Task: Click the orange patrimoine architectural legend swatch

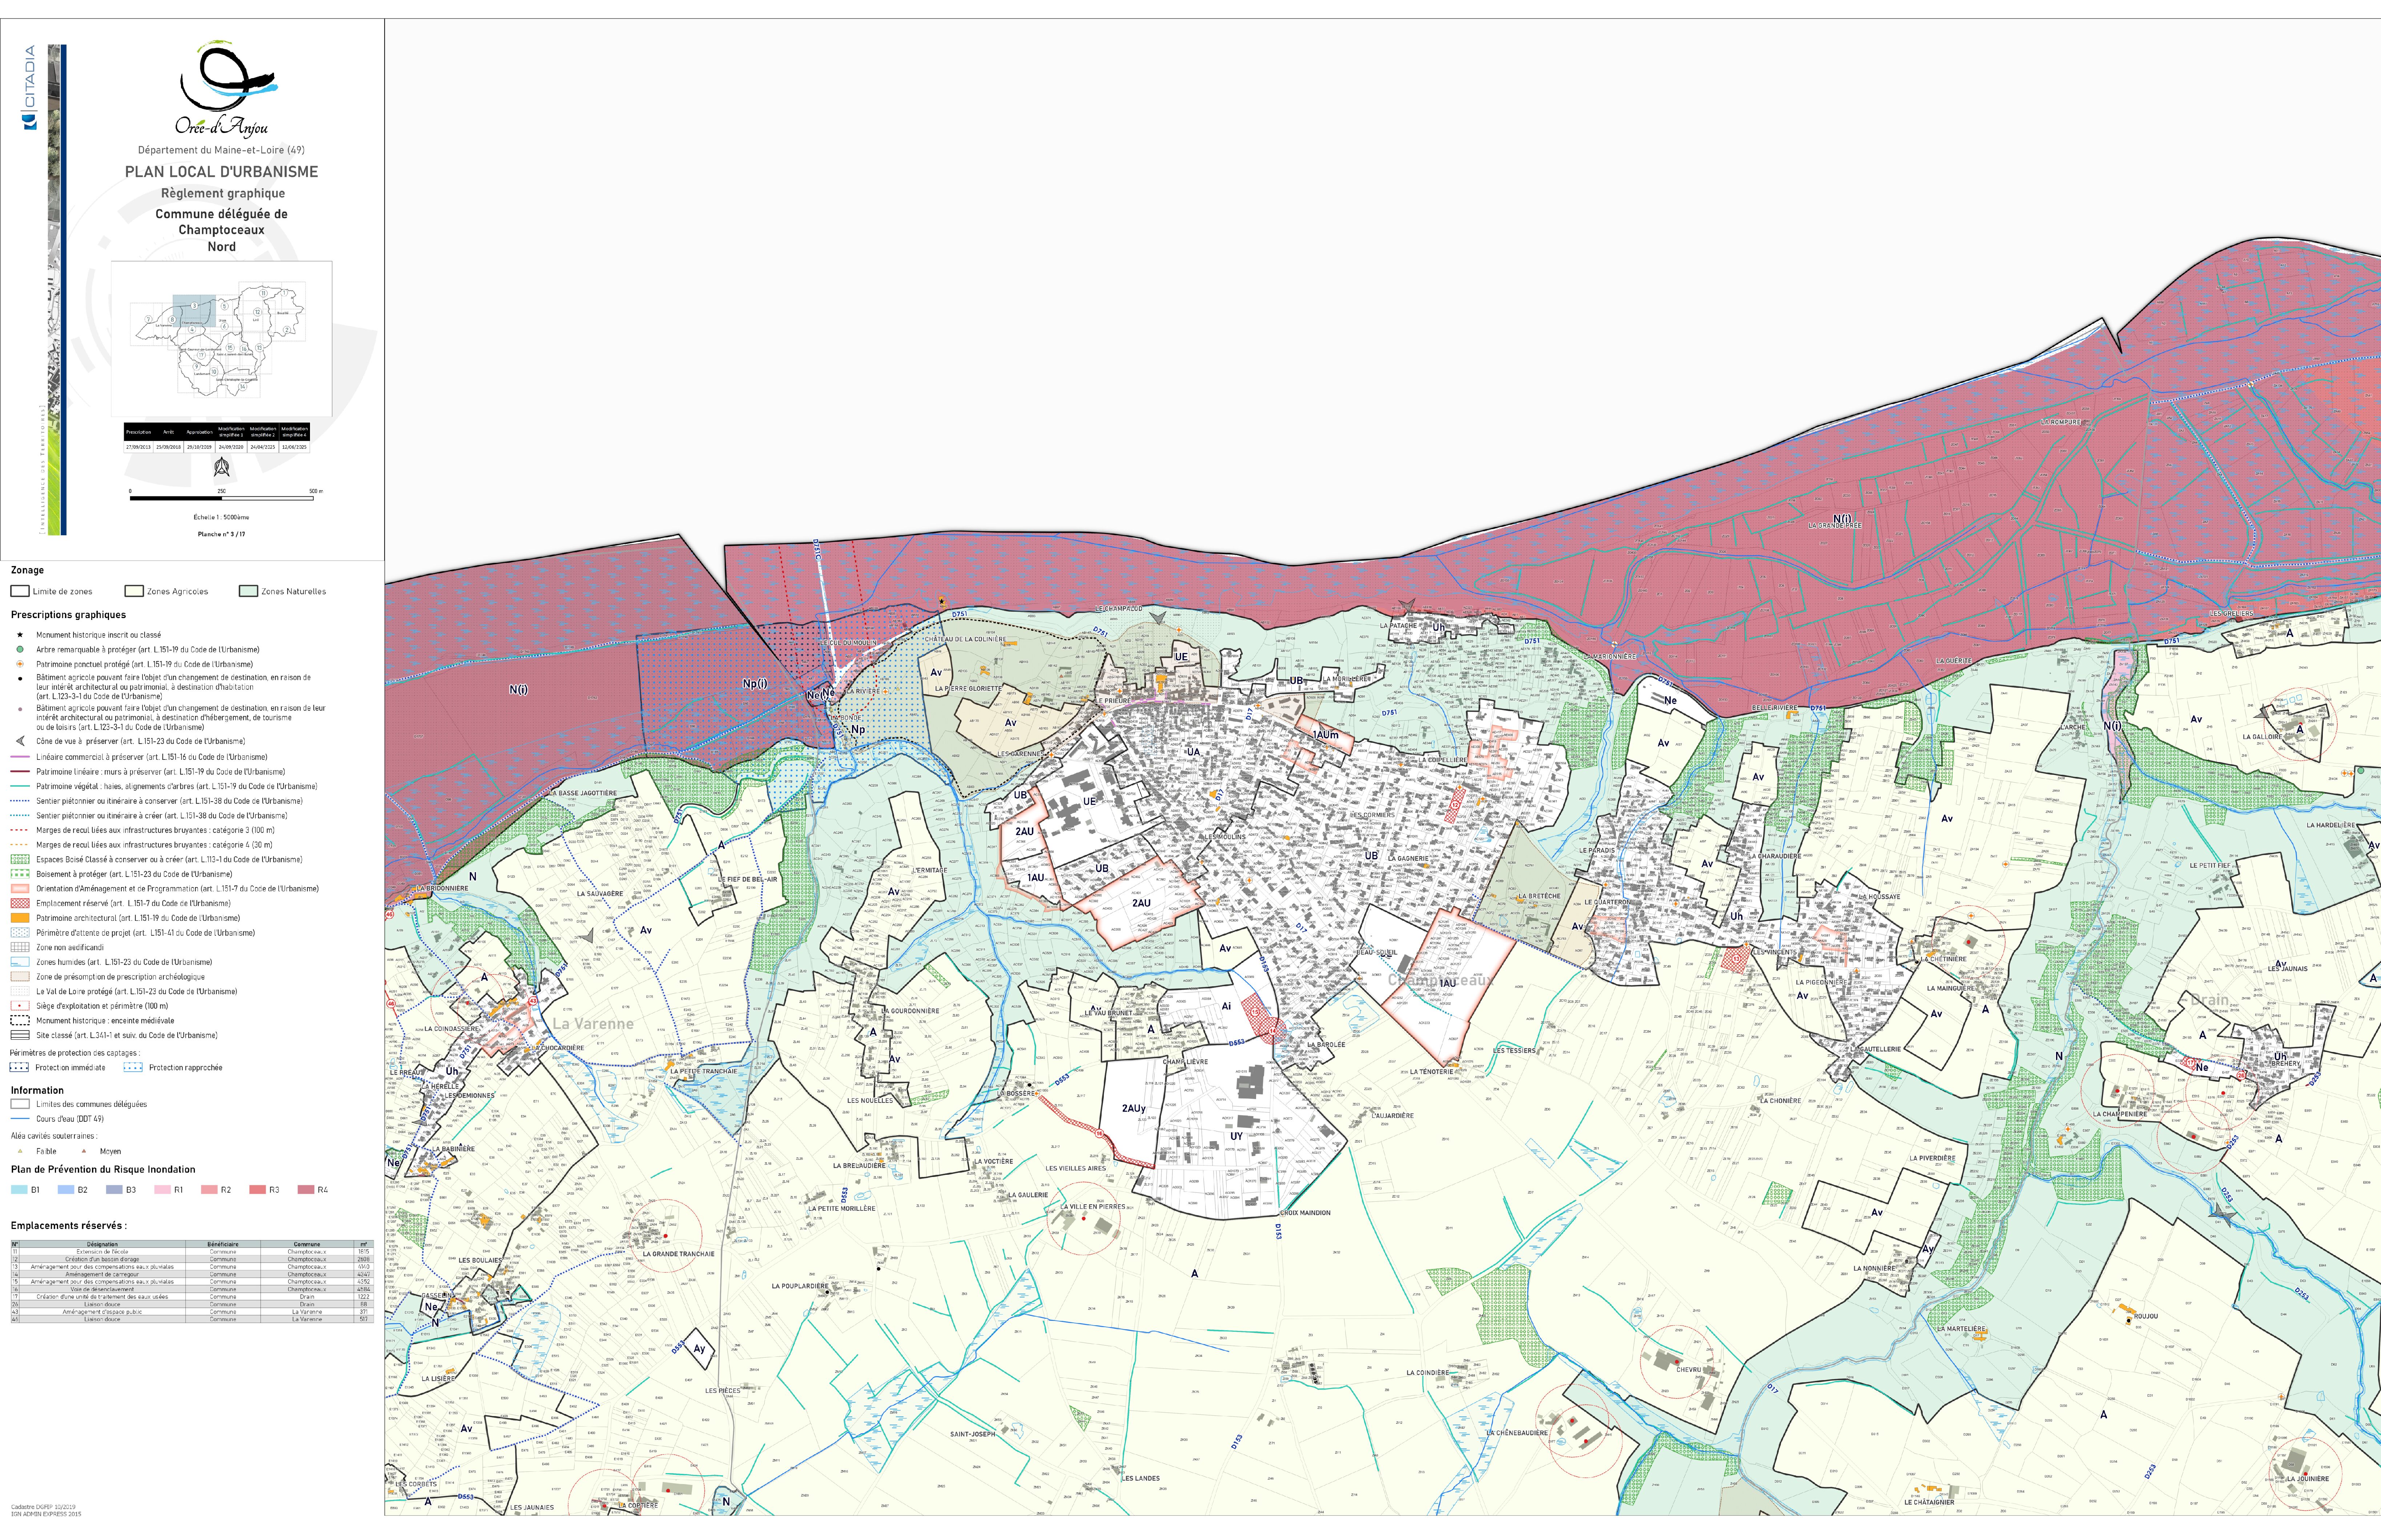Action: [20, 918]
